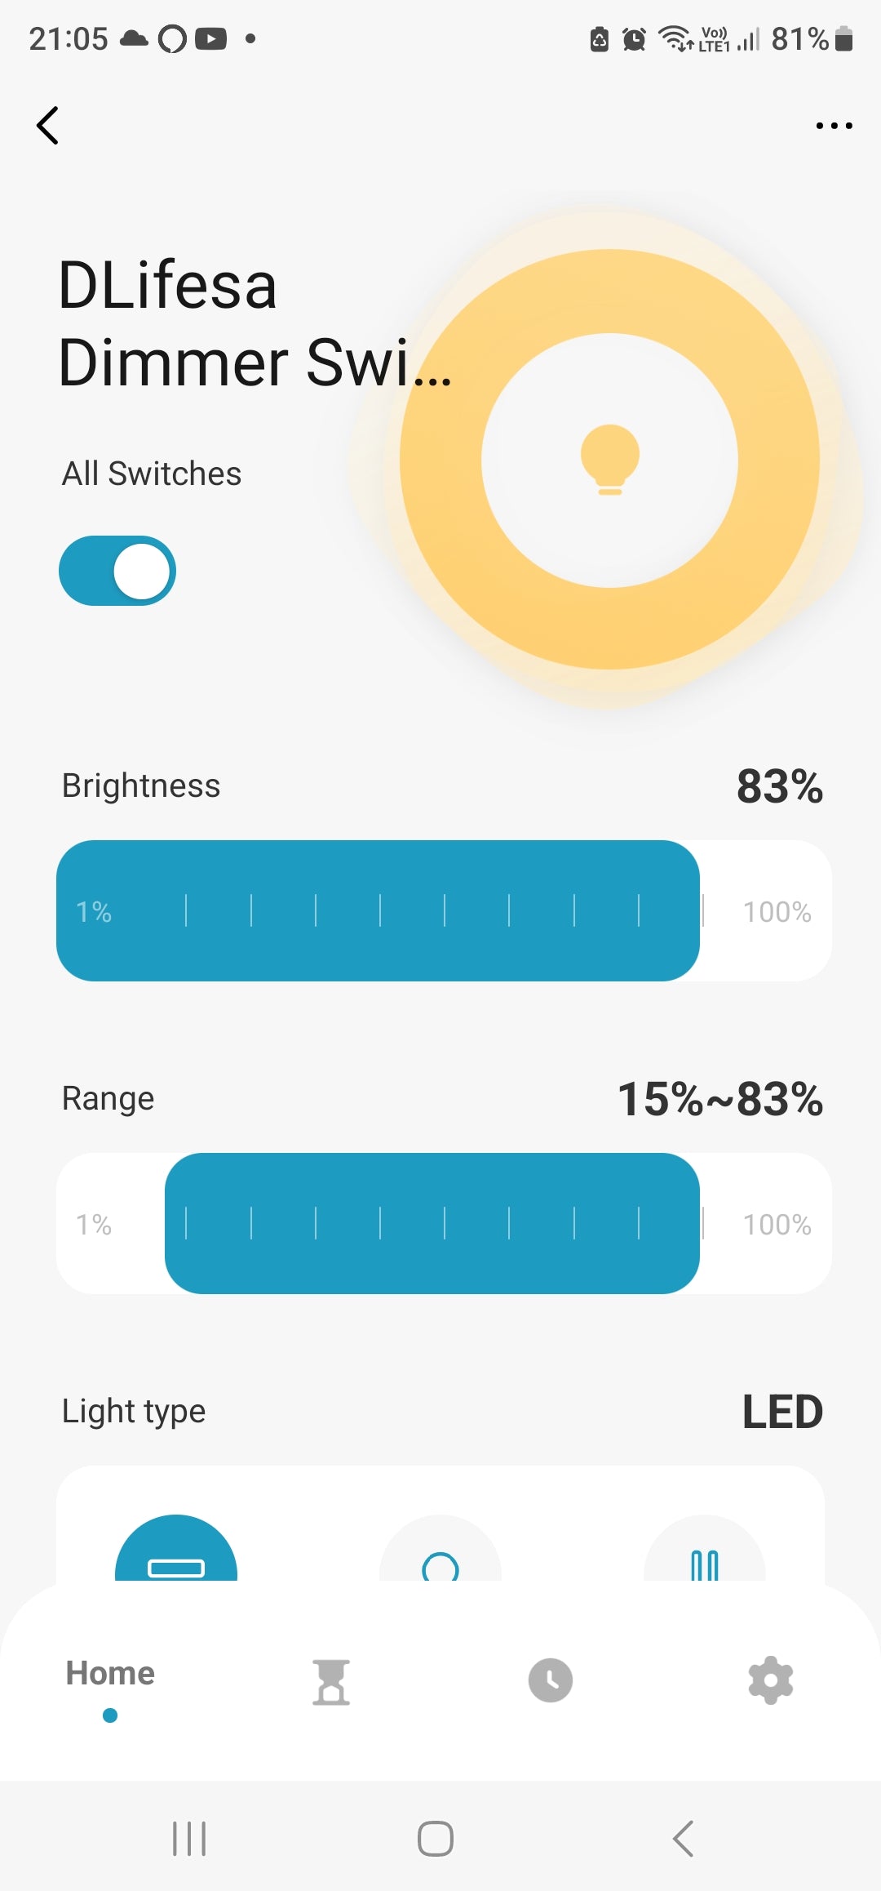The image size is (881, 1891).
Task: Switch to the Home tab
Action: click(110, 1674)
